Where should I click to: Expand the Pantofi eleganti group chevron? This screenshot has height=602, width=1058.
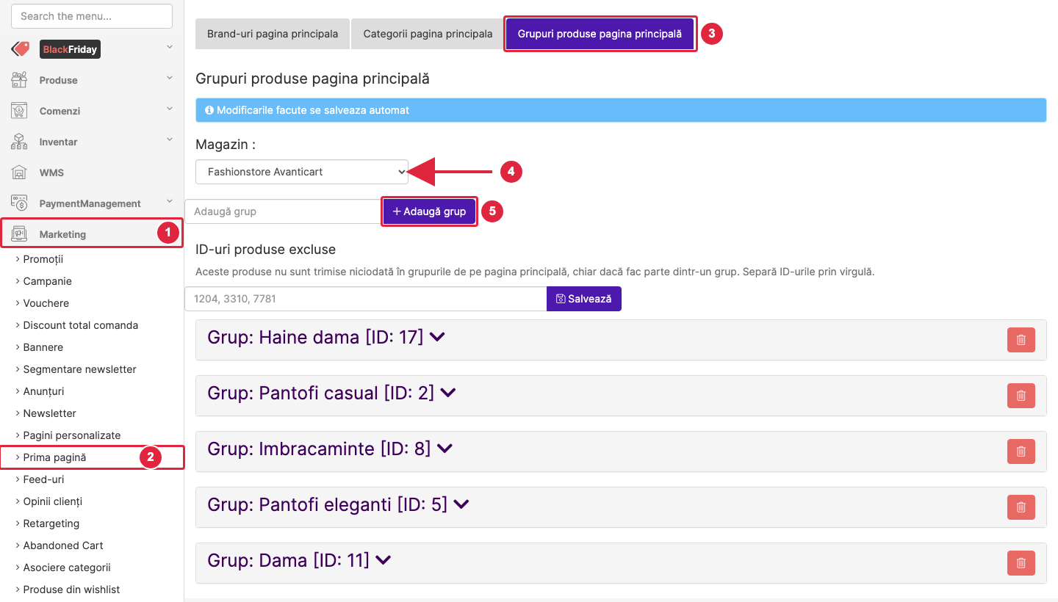461,505
